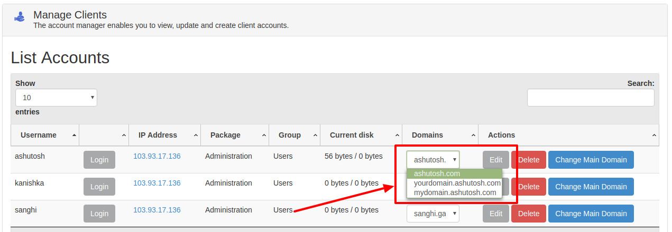672x232 pixels.
Task: Choose mydomain.ashutosh.com option
Action: point(455,192)
